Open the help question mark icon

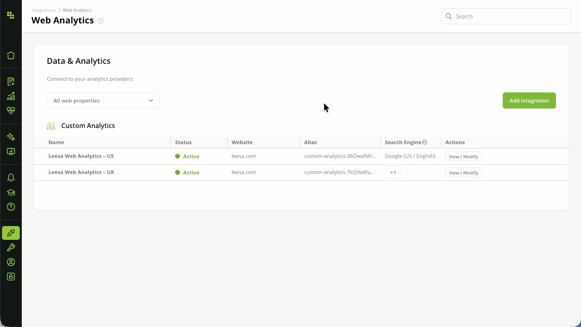[x=11, y=207]
